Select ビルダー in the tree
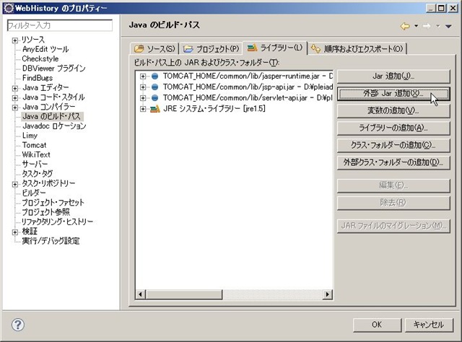Viewport: 462px width, 342px height. pyautogui.click(x=34, y=193)
